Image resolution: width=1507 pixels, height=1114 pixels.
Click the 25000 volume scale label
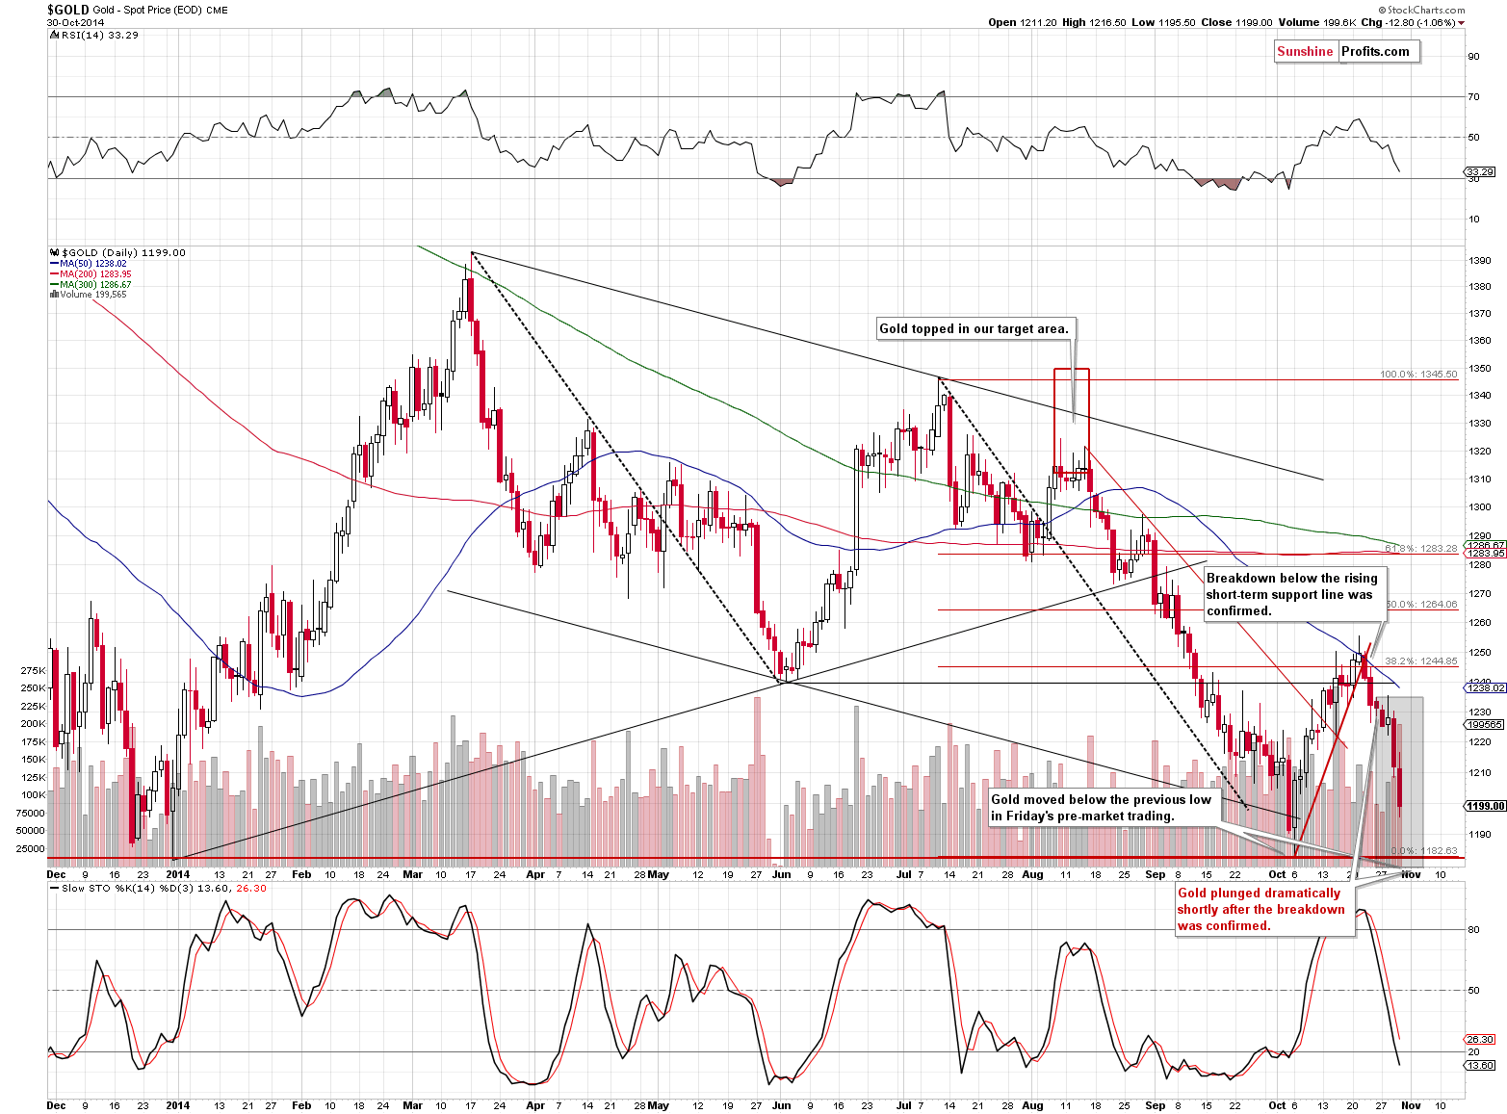pyautogui.click(x=30, y=848)
